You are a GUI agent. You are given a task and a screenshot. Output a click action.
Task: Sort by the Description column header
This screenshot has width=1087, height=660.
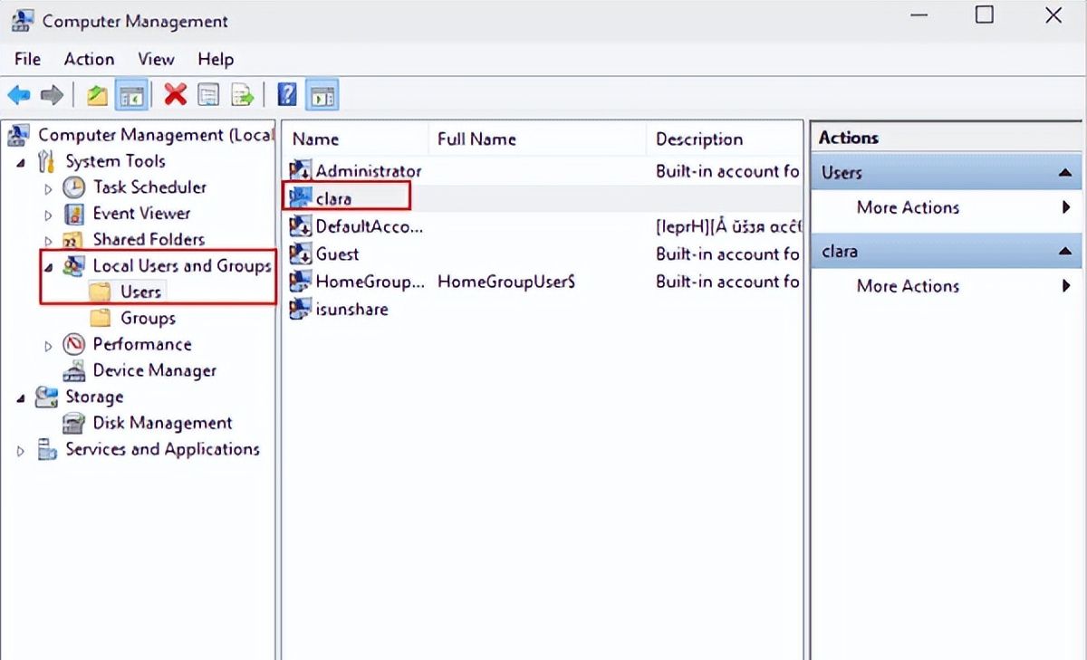pos(725,139)
